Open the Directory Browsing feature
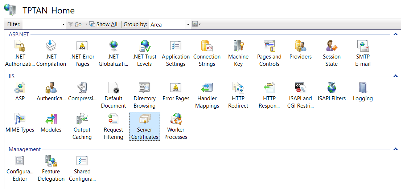The height and width of the screenshot is (189, 403). coord(144,88)
